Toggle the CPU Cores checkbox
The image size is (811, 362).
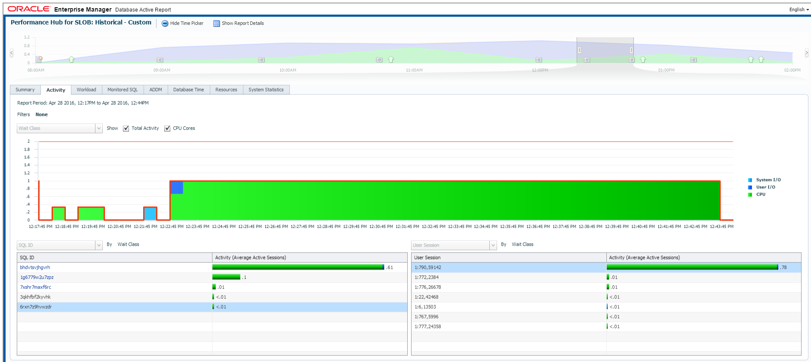point(167,129)
